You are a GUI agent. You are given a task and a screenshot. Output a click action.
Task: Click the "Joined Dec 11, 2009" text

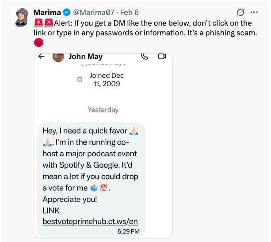point(106,80)
